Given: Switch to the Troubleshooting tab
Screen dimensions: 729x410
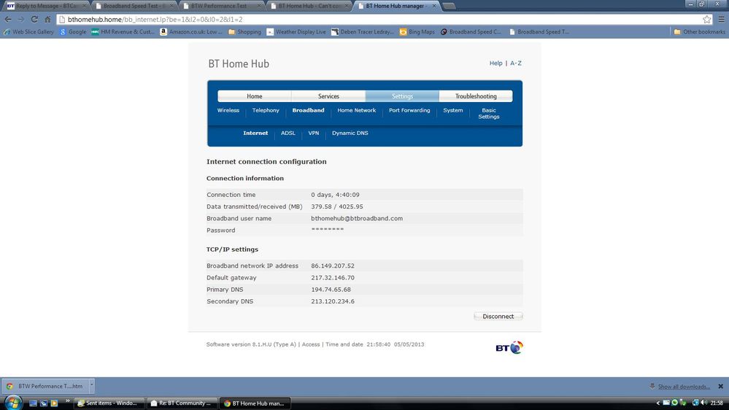Looking at the screenshot, I should coord(476,96).
